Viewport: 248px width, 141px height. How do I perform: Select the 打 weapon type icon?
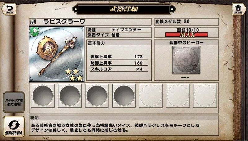[x=33, y=22]
